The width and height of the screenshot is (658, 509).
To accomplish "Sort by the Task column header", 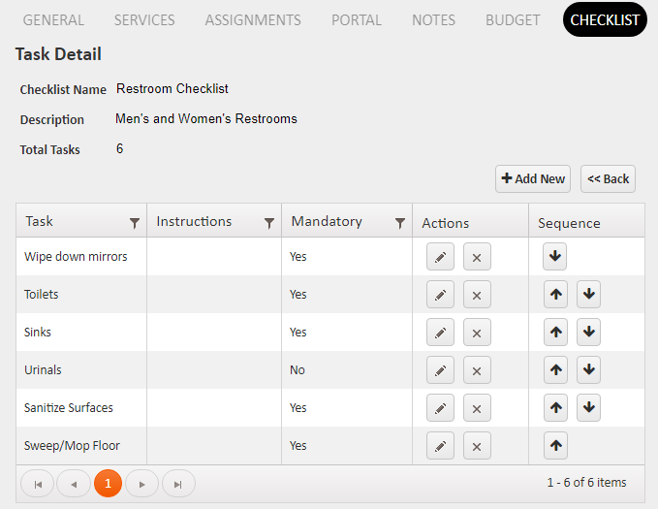I will coord(39,221).
